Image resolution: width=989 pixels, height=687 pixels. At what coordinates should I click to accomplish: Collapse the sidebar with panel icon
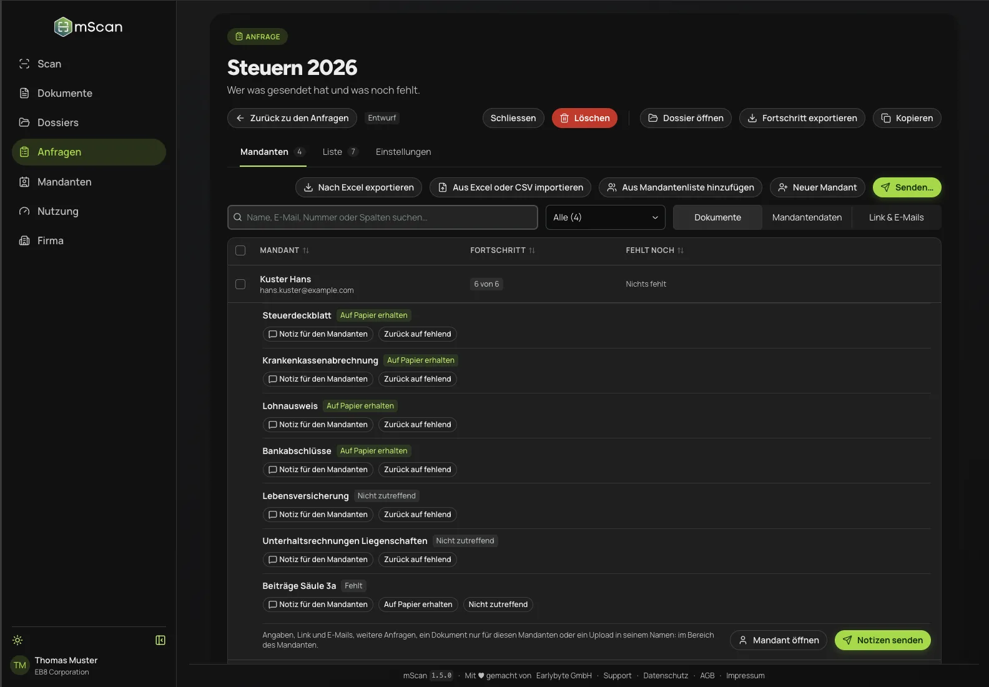[160, 640]
